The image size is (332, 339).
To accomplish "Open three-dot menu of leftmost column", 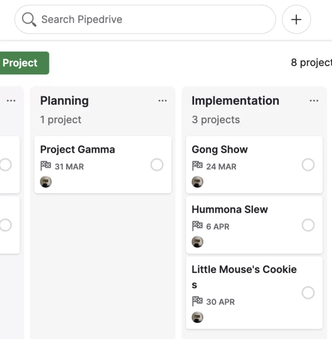I will [x=11, y=101].
